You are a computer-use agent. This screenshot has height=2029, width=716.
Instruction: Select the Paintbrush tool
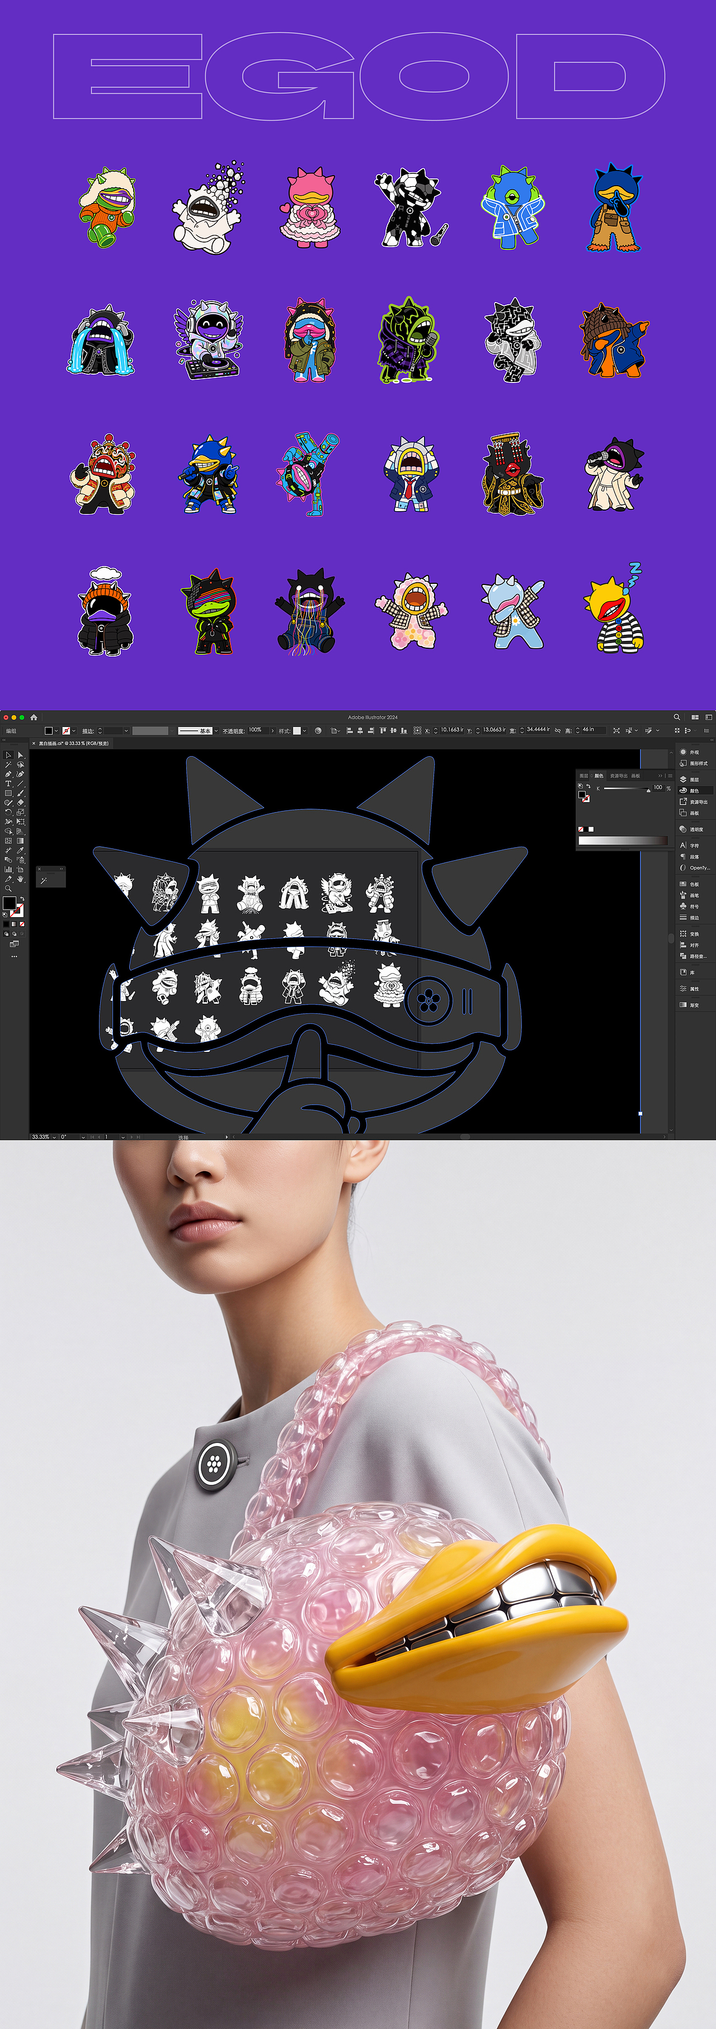(21, 793)
